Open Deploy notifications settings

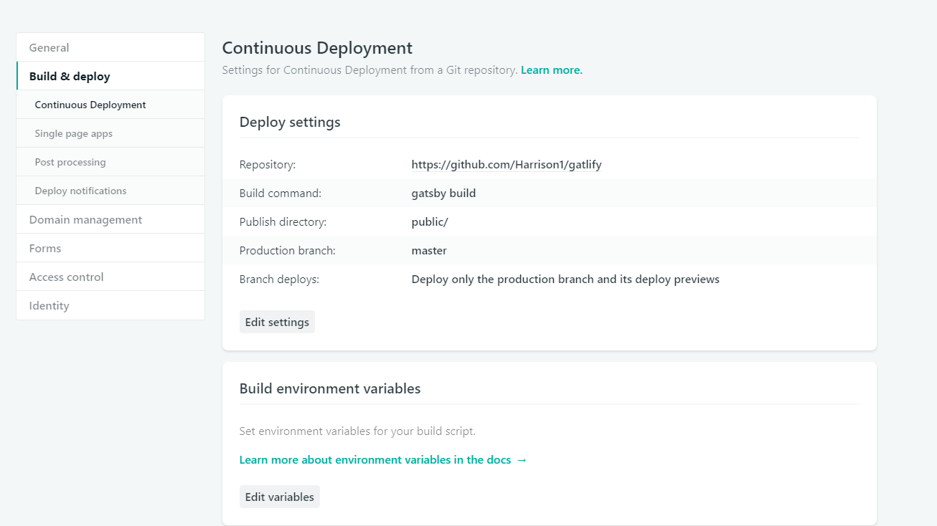pyautogui.click(x=80, y=191)
